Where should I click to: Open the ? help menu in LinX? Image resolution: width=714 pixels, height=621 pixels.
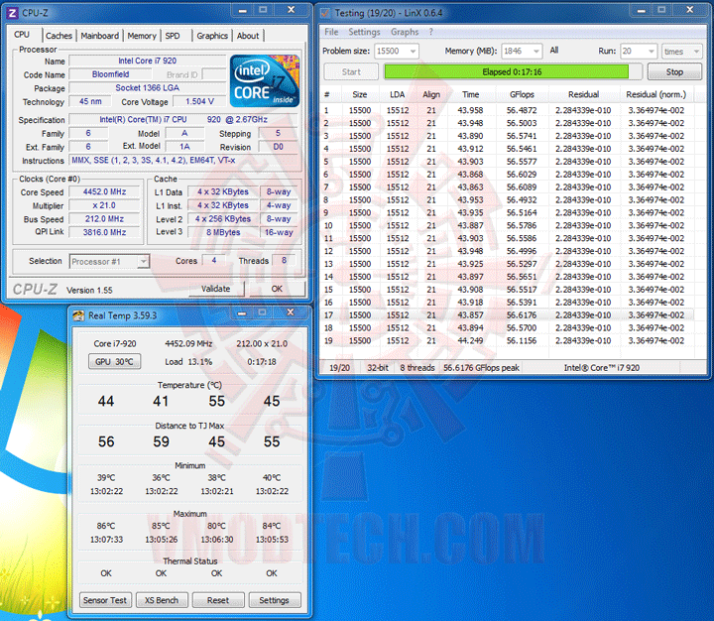430,32
